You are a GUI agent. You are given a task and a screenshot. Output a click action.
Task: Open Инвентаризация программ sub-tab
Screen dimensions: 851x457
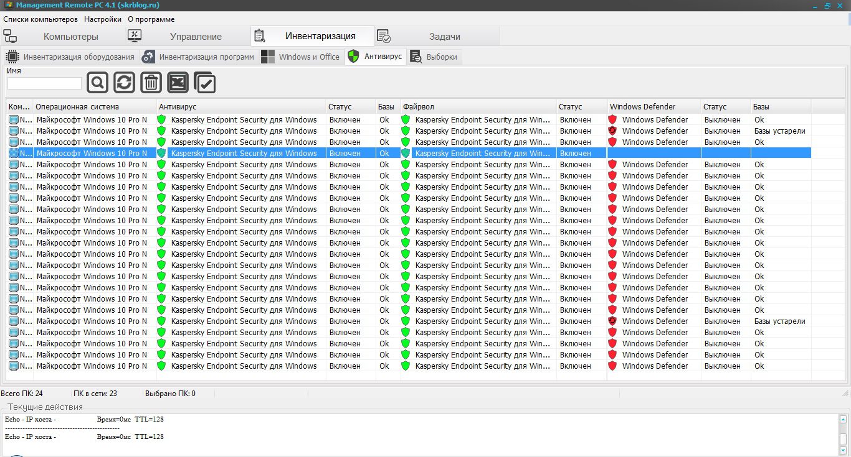(206, 57)
